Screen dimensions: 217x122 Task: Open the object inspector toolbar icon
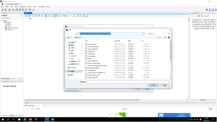point(9,10)
